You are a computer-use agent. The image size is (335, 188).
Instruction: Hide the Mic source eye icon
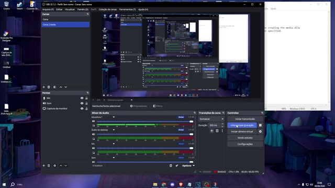click(x=82, y=98)
